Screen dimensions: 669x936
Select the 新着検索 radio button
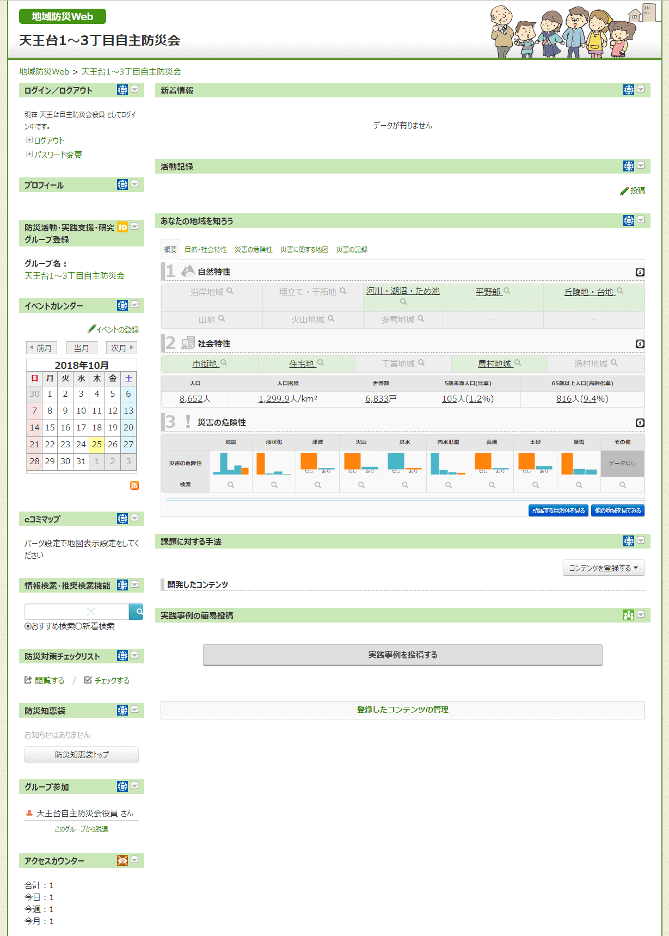78,626
